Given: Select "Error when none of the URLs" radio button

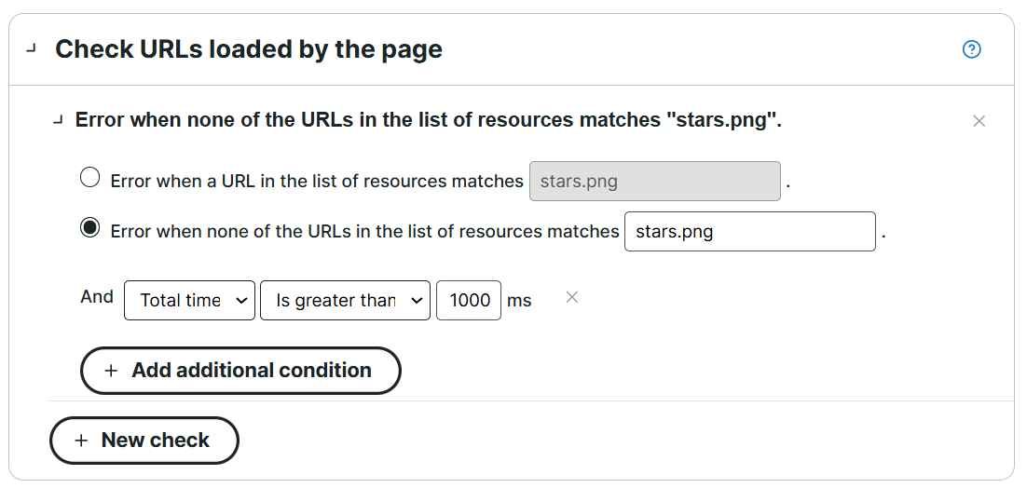Looking at the screenshot, I should [90, 228].
